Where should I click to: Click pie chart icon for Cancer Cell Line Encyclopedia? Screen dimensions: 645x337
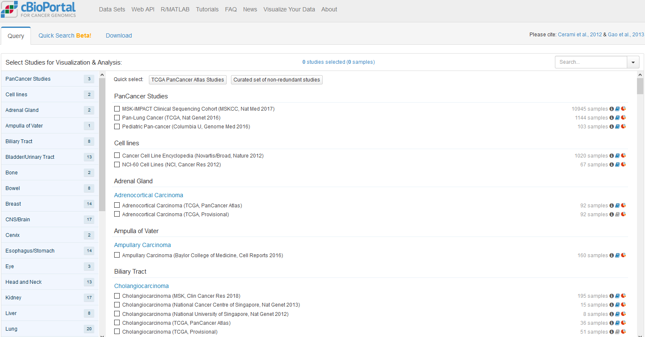coord(623,156)
